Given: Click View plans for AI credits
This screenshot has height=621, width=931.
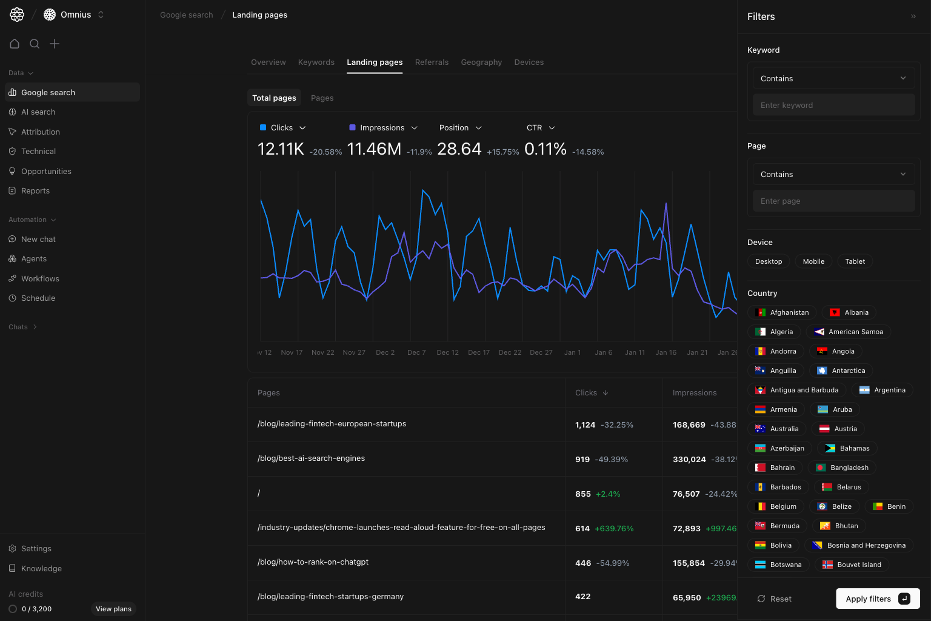Looking at the screenshot, I should 113,609.
